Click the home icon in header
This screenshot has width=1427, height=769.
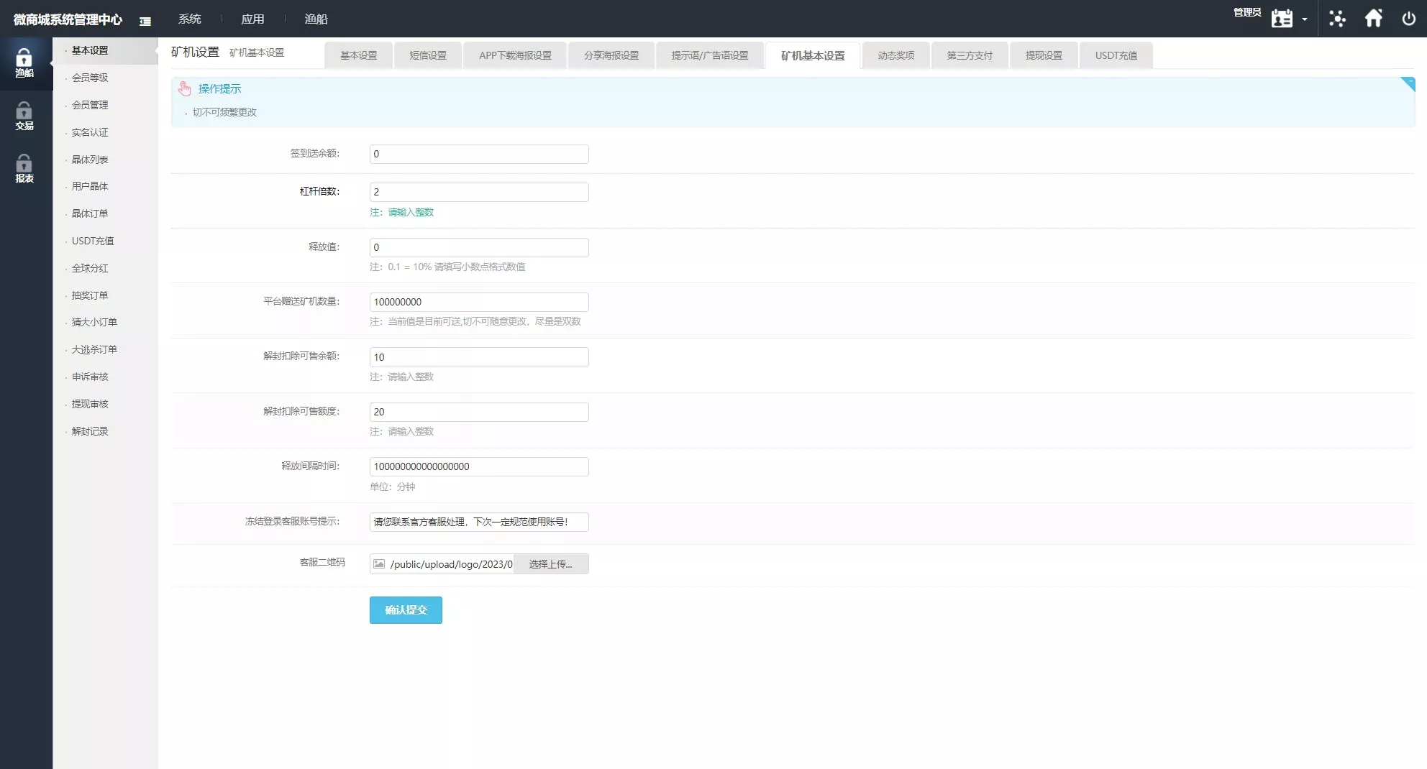[x=1373, y=19]
